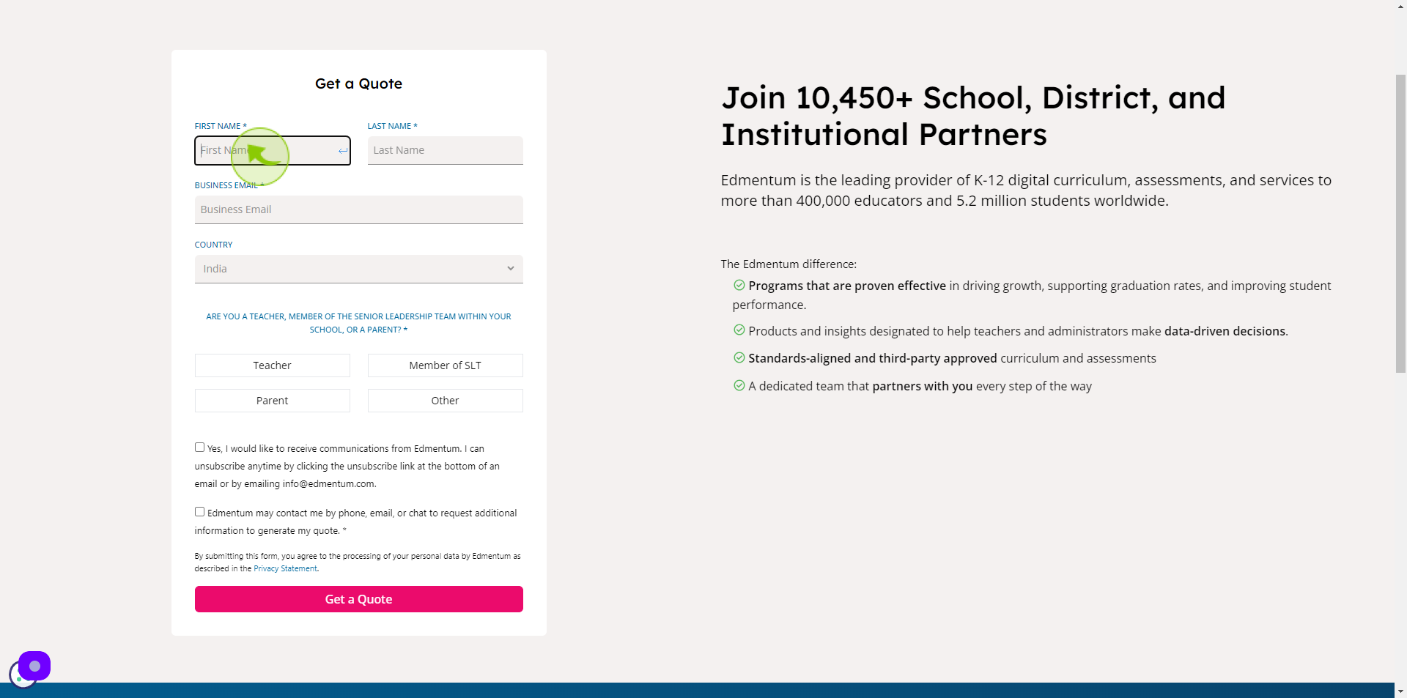Choose the Member of SLT option
Viewport: 1407px width, 698px height.
(446, 365)
